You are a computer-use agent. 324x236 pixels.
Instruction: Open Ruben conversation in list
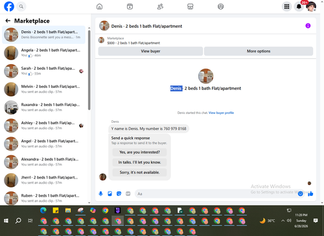pos(43,198)
